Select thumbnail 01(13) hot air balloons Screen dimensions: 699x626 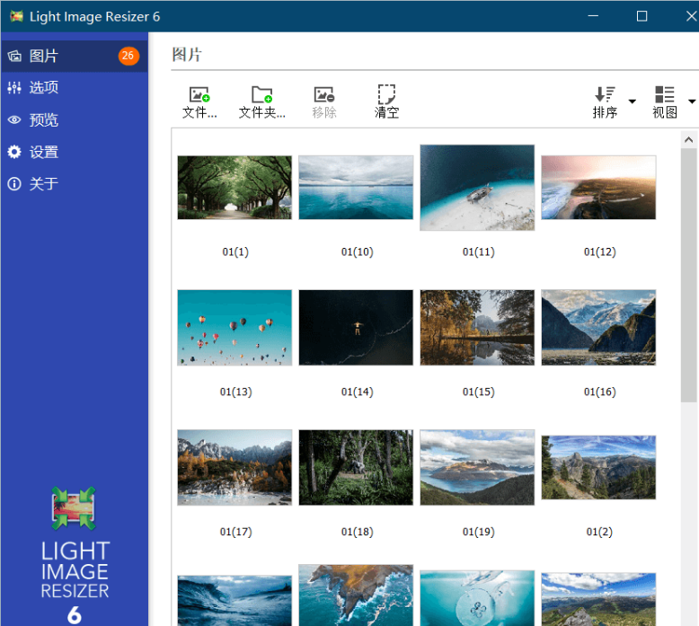click(x=234, y=328)
